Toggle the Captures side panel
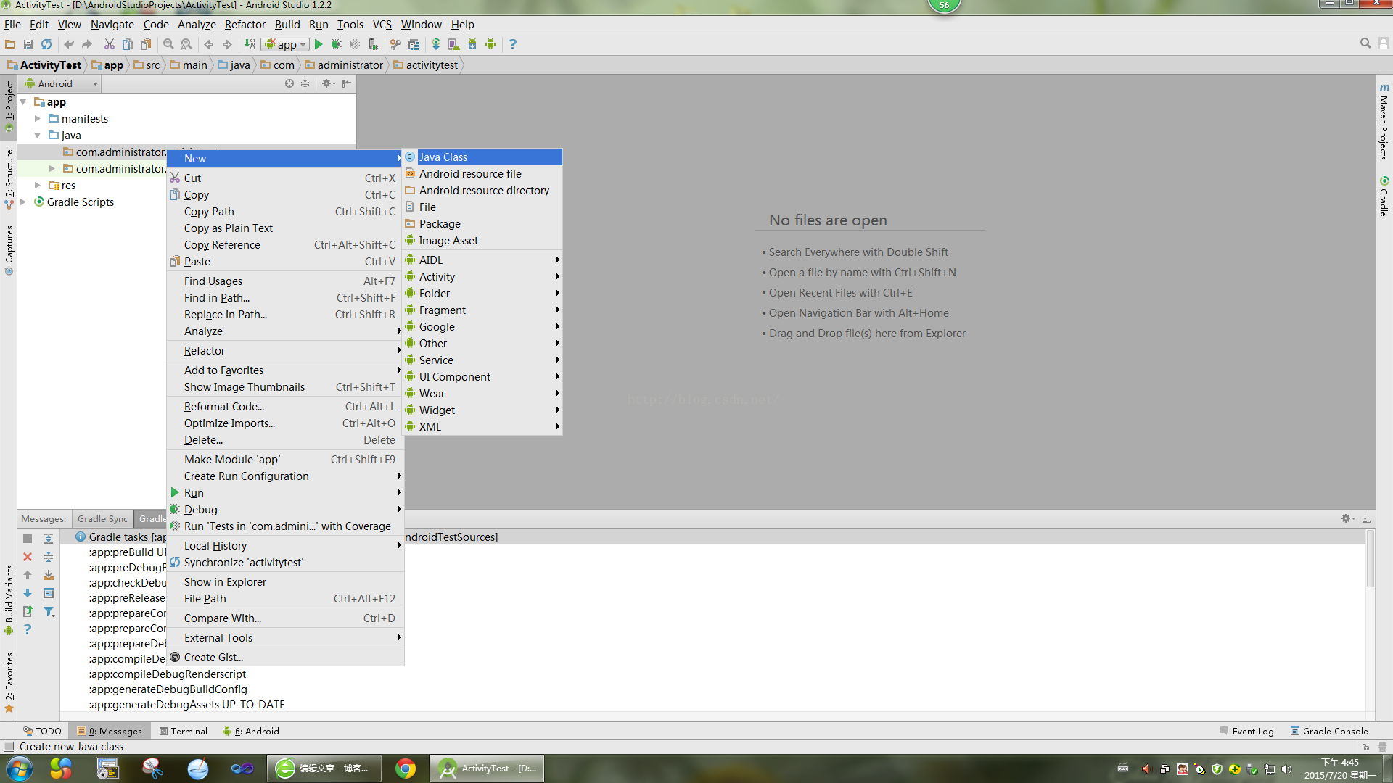 pos(9,250)
